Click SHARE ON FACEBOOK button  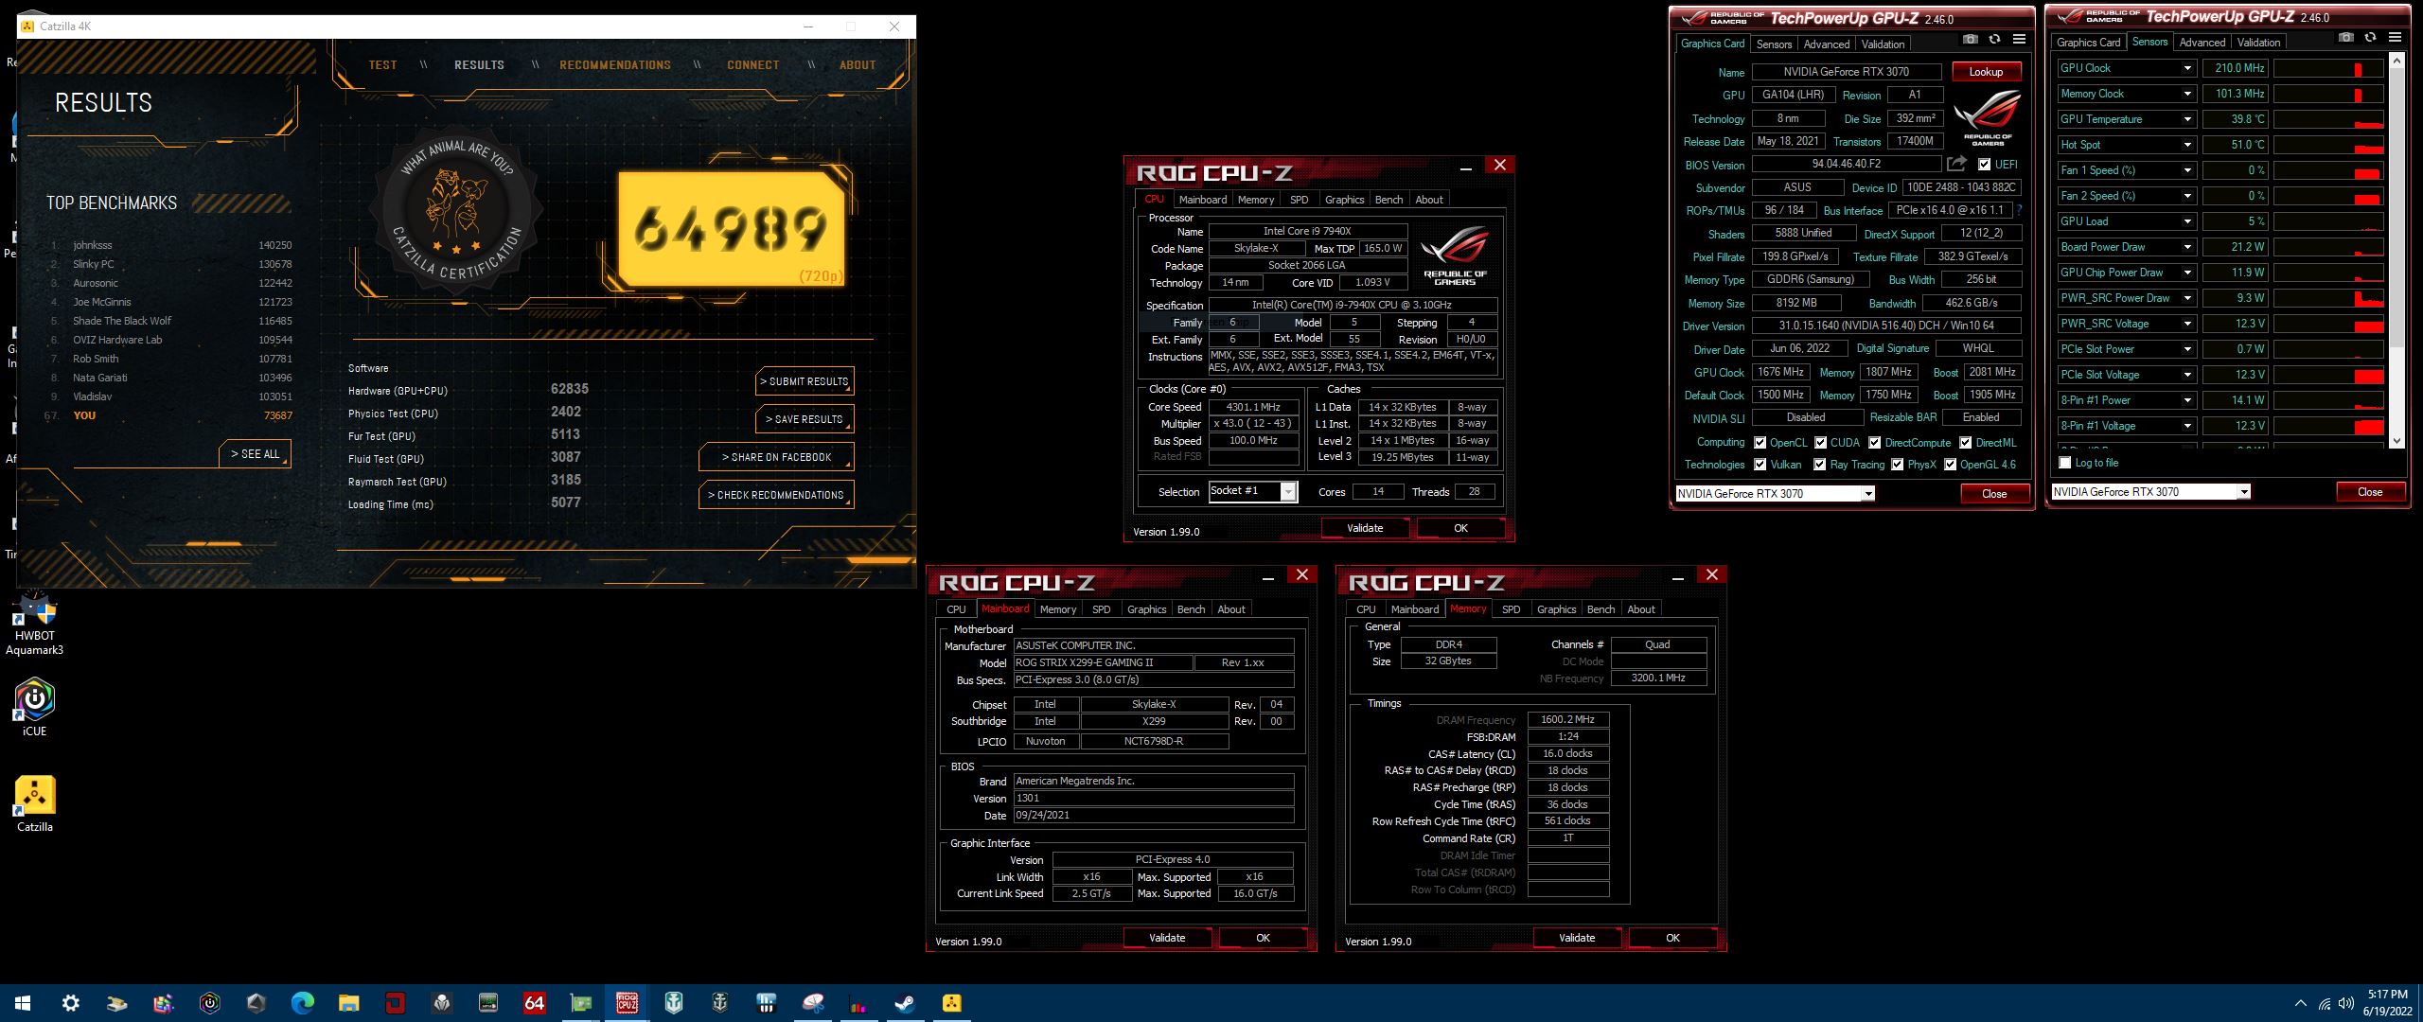coord(776,457)
